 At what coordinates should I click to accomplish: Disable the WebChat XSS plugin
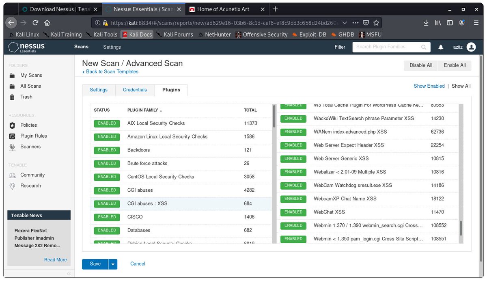pyautogui.click(x=293, y=212)
